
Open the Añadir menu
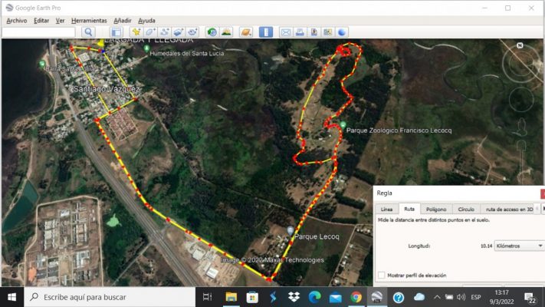[123, 21]
